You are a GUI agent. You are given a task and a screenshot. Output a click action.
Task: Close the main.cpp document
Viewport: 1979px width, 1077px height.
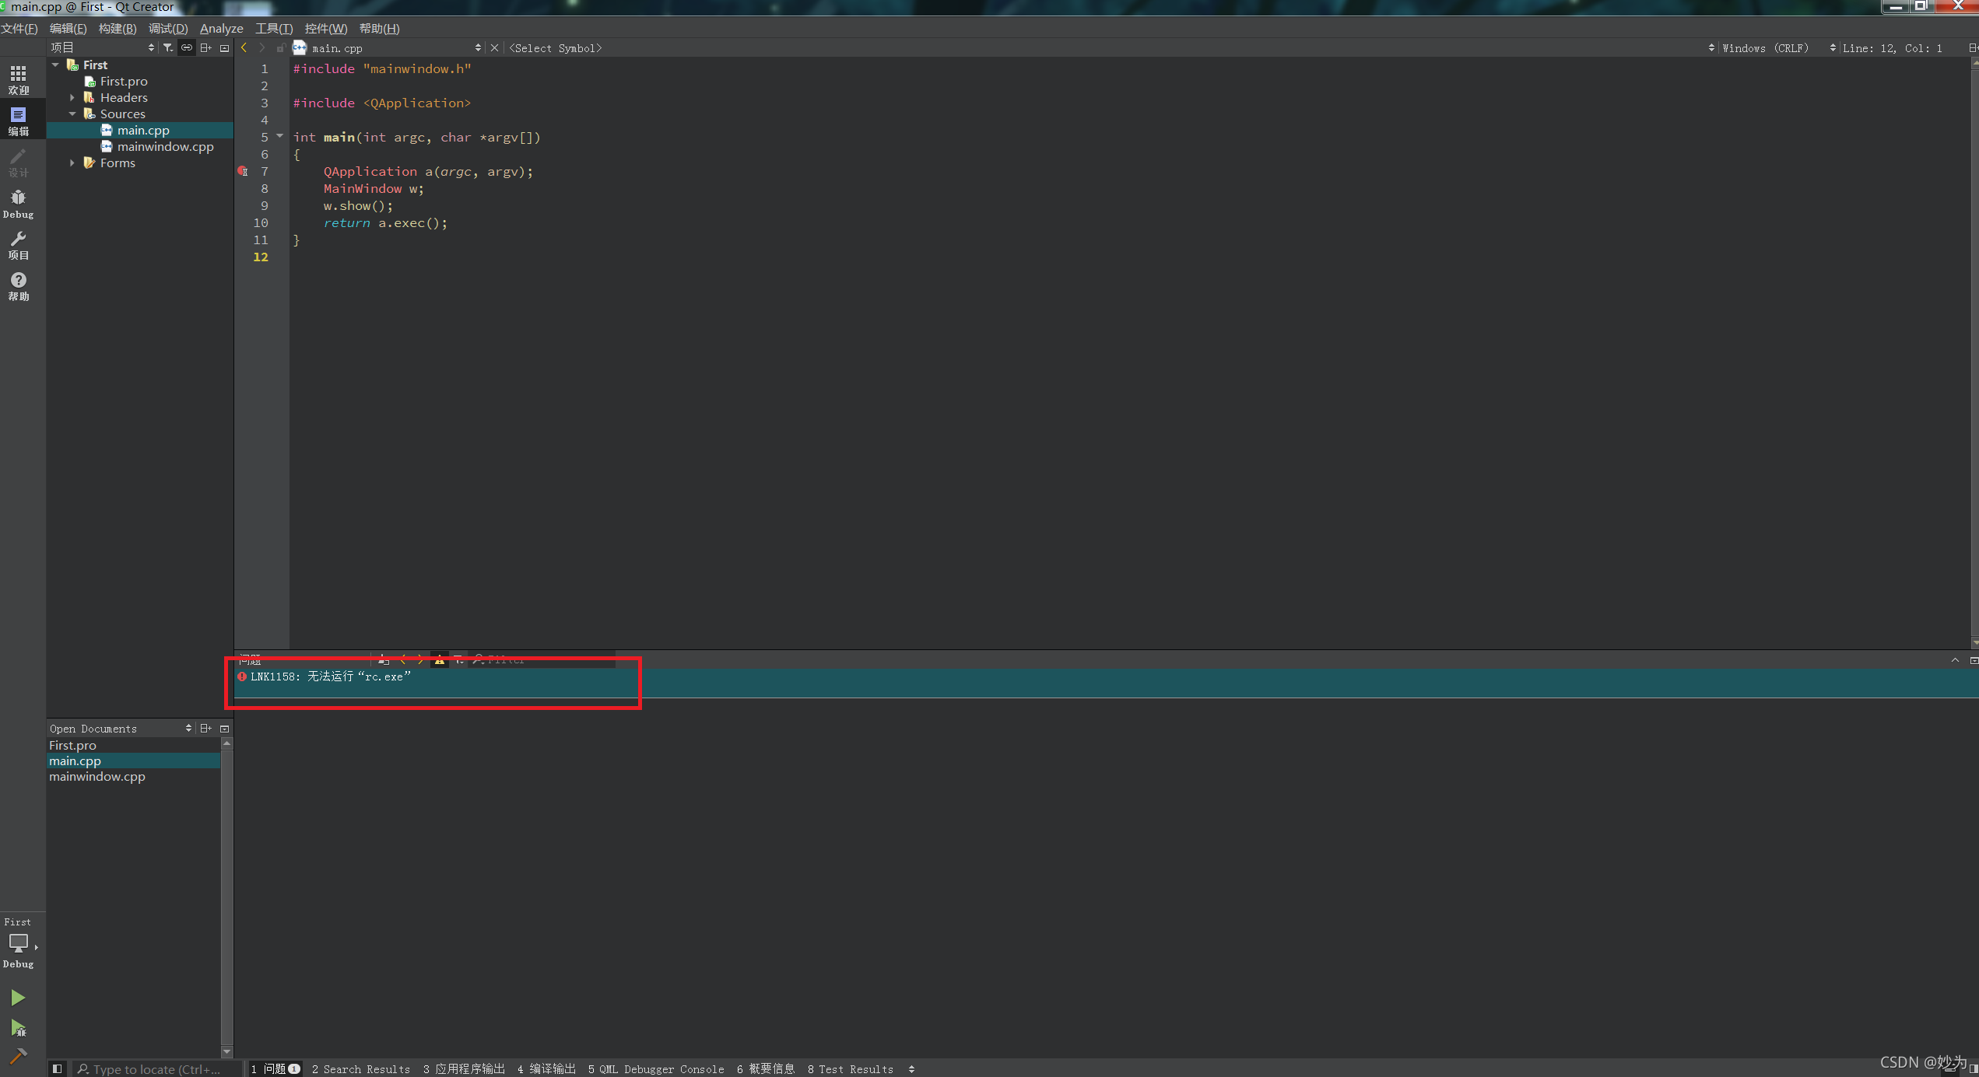(x=494, y=48)
